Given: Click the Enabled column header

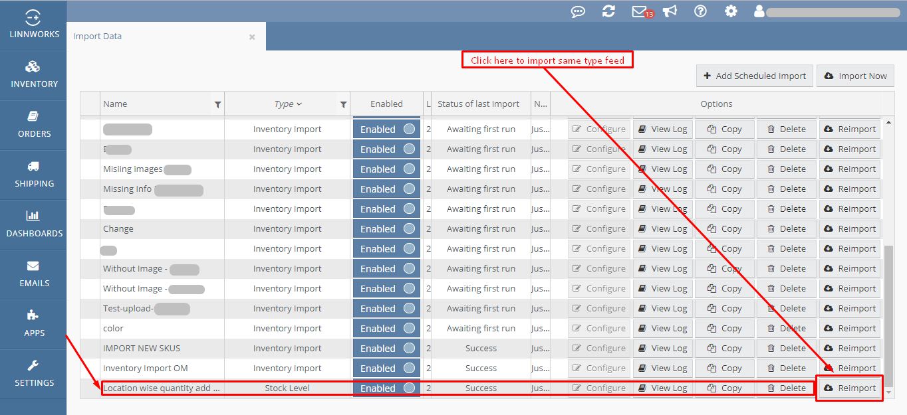Looking at the screenshot, I should [x=386, y=104].
